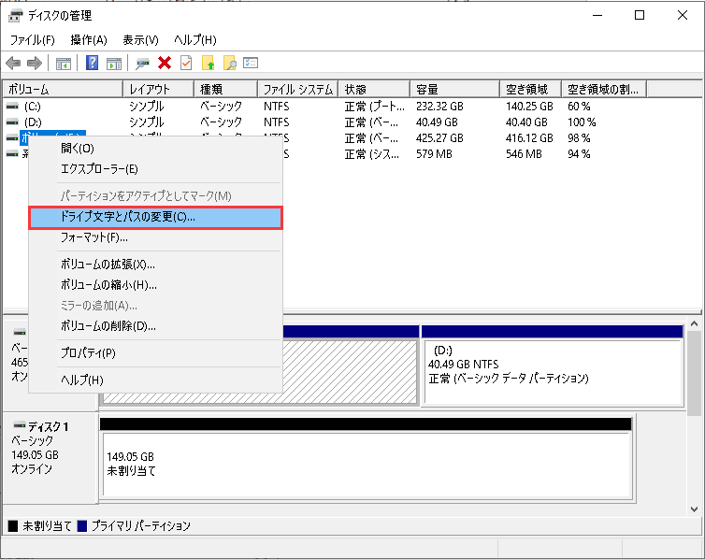The height and width of the screenshot is (559, 705).
Task: Click the red X delete icon
Action: click(165, 64)
